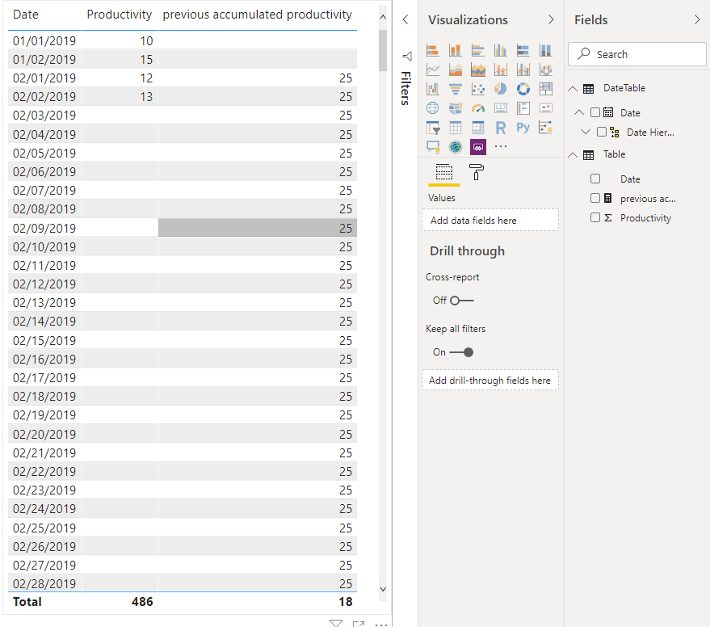Click the table scrollbar down arrow
The height and width of the screenshot is (627, 710).
383,589
